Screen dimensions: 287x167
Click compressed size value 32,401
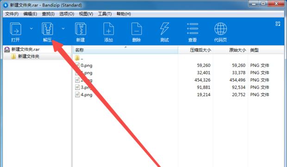pyautogui.click(x=204, y=73)
